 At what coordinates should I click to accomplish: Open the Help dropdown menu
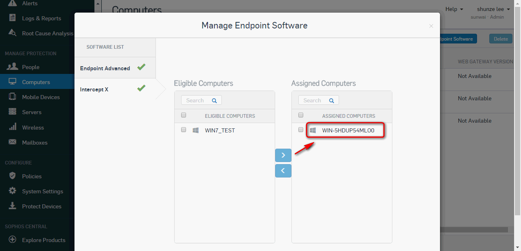pyautogui.click(x=454, y=9)
